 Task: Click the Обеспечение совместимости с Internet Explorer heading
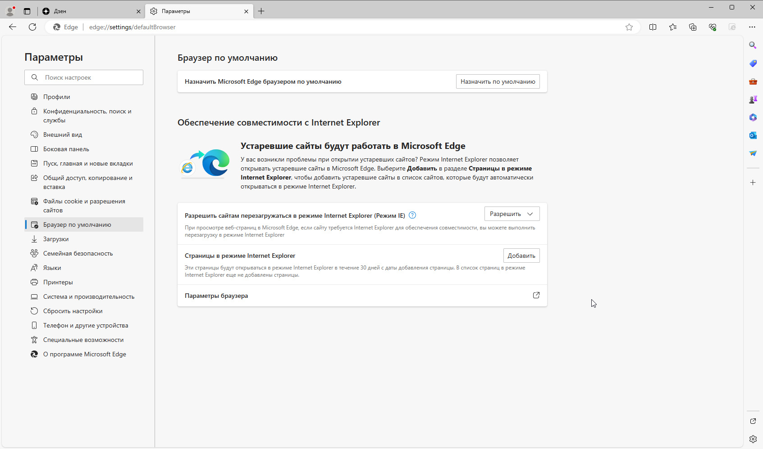tap(279, 122)
